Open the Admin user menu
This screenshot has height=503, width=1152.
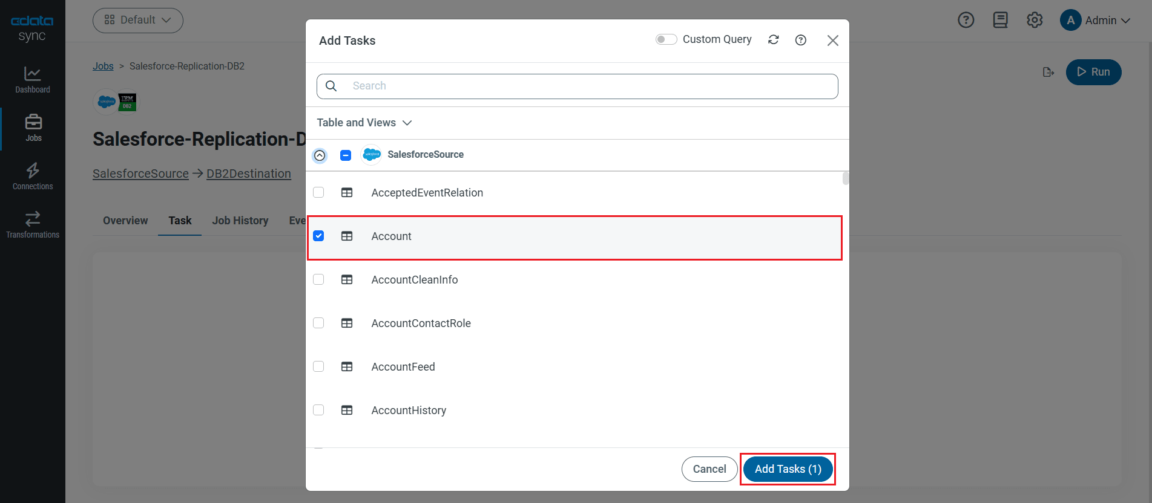1095,21
